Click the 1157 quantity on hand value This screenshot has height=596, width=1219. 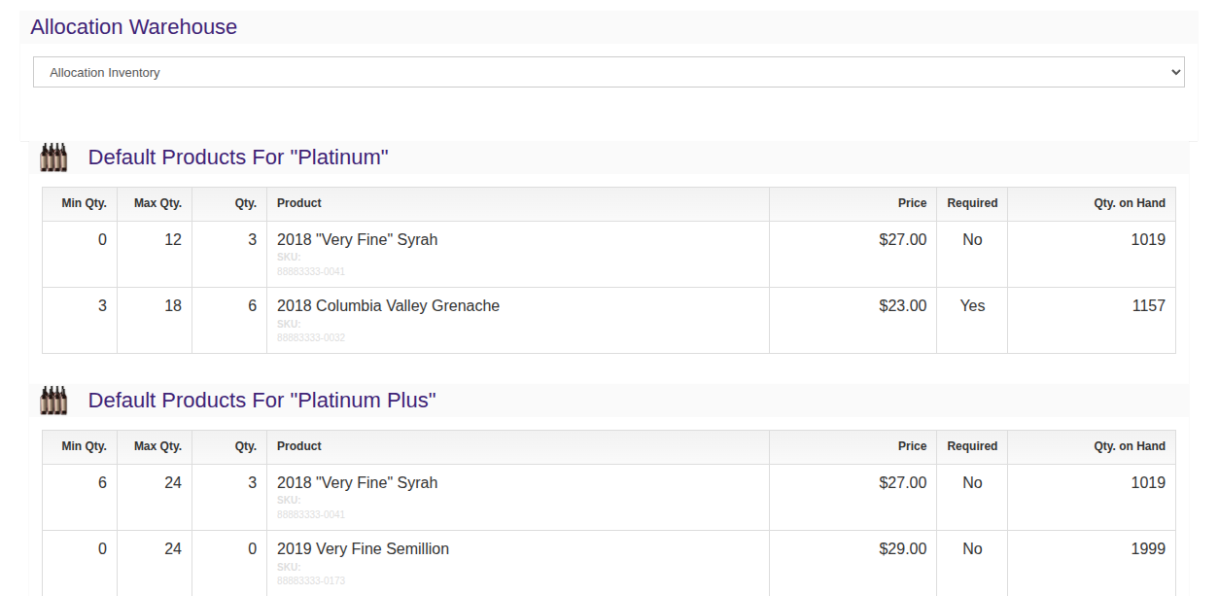pos(1148,306)
